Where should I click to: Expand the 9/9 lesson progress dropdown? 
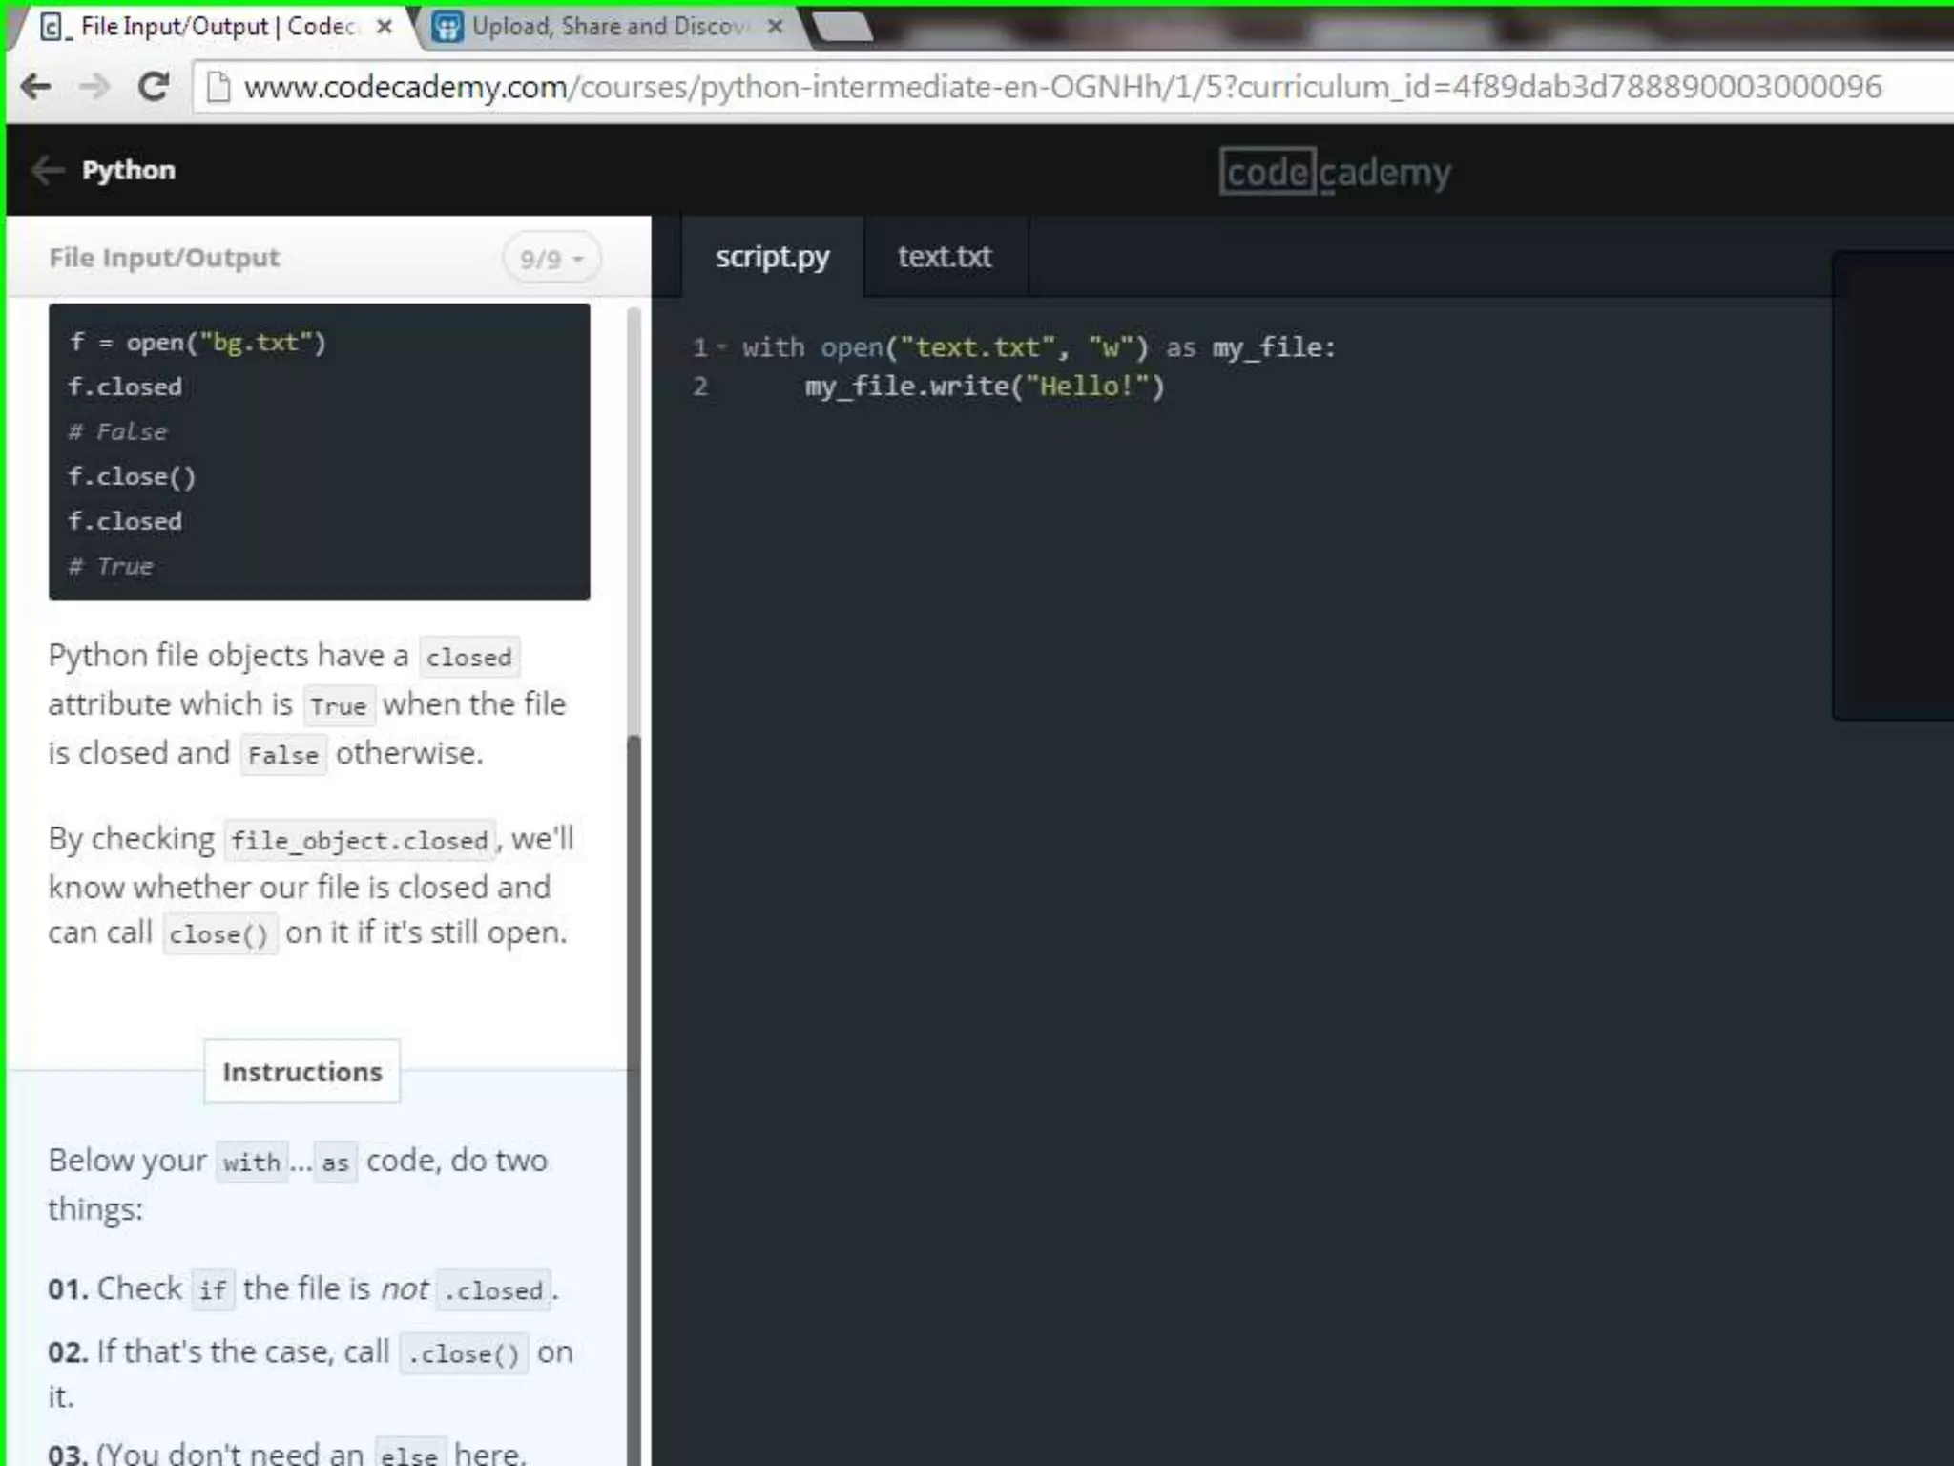point(551,259)
